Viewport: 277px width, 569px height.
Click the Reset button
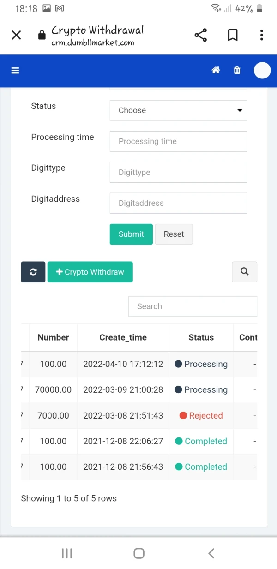click(x=174, y=234)
